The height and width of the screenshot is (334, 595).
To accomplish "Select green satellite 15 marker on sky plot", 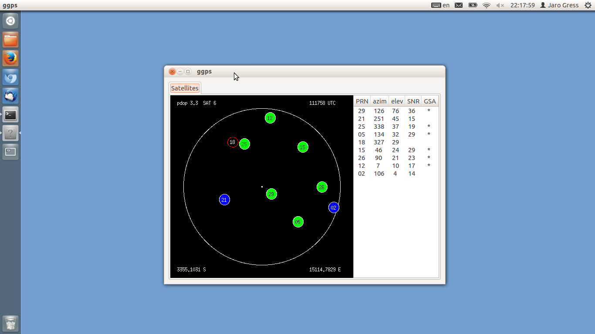I will click(302, 147).
